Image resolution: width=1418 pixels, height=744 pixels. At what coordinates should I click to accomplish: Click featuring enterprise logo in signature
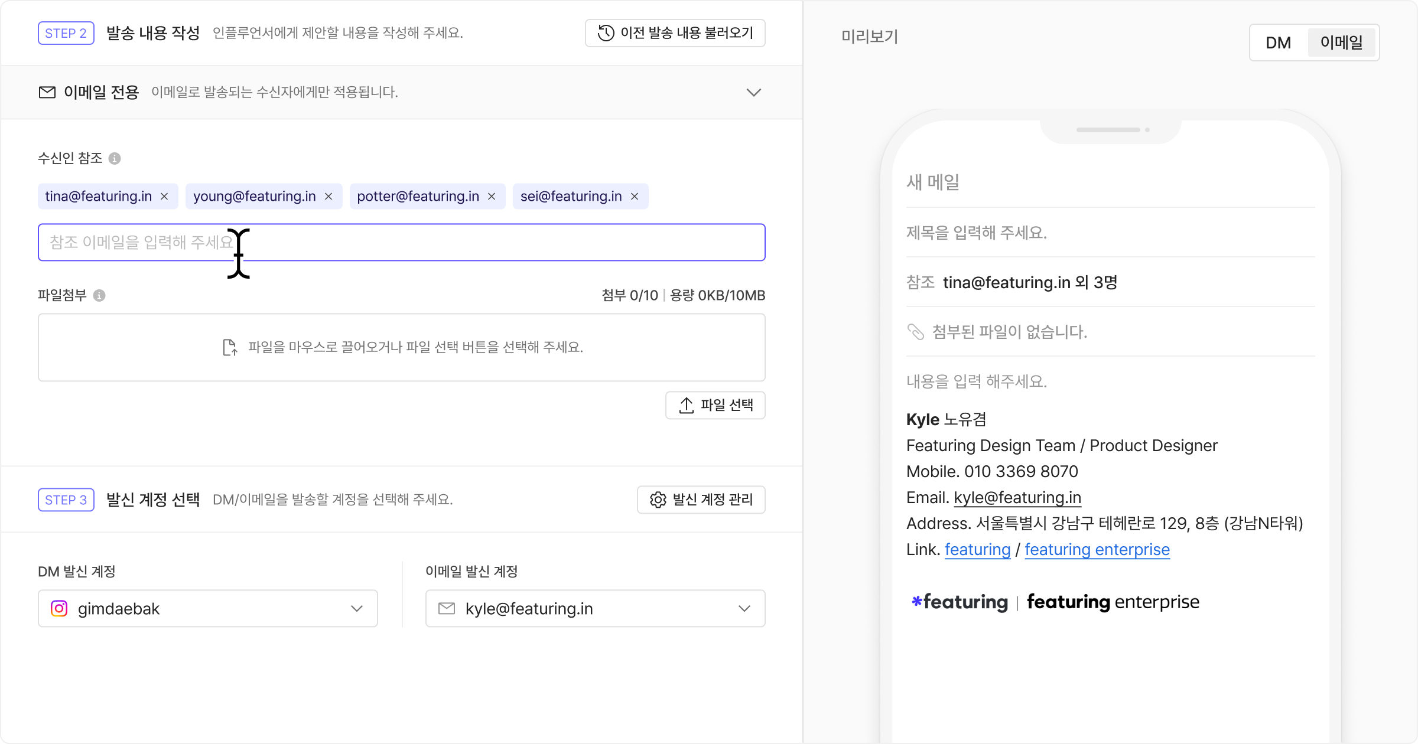click(1113, 602)
